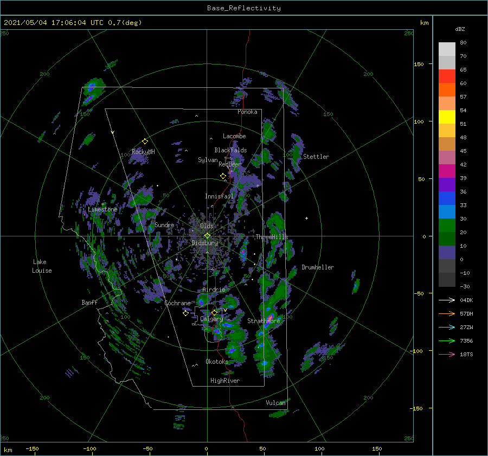
Task: Click the -50 label on the bottom axis
Action: point(147,448)
